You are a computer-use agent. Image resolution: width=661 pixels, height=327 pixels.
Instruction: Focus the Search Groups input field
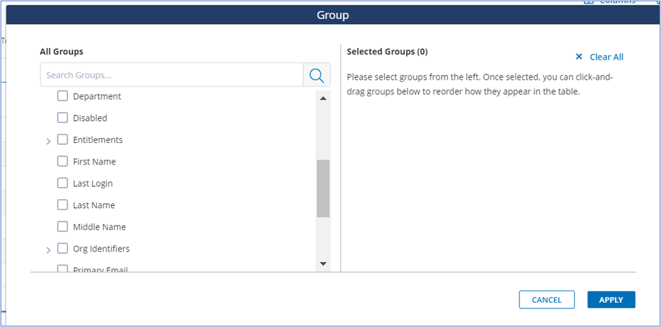click(171, 75)
